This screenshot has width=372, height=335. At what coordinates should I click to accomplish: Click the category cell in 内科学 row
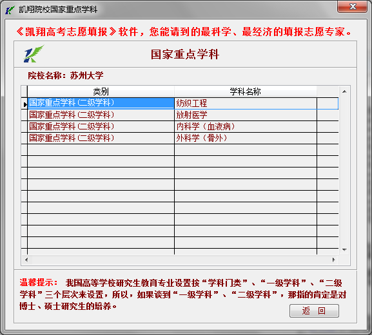point(101,127)
